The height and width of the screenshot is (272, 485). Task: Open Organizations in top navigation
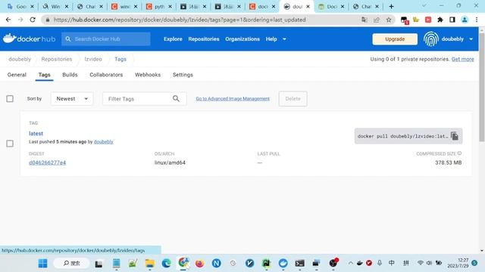click(x=242, y=39)
